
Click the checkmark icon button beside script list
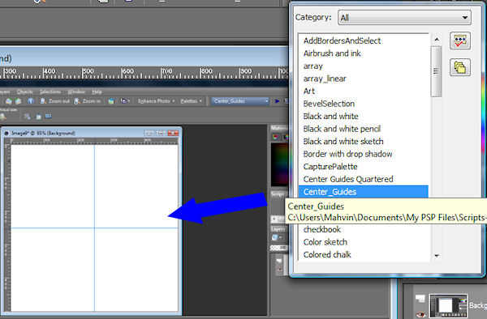(x=460, y=40)
